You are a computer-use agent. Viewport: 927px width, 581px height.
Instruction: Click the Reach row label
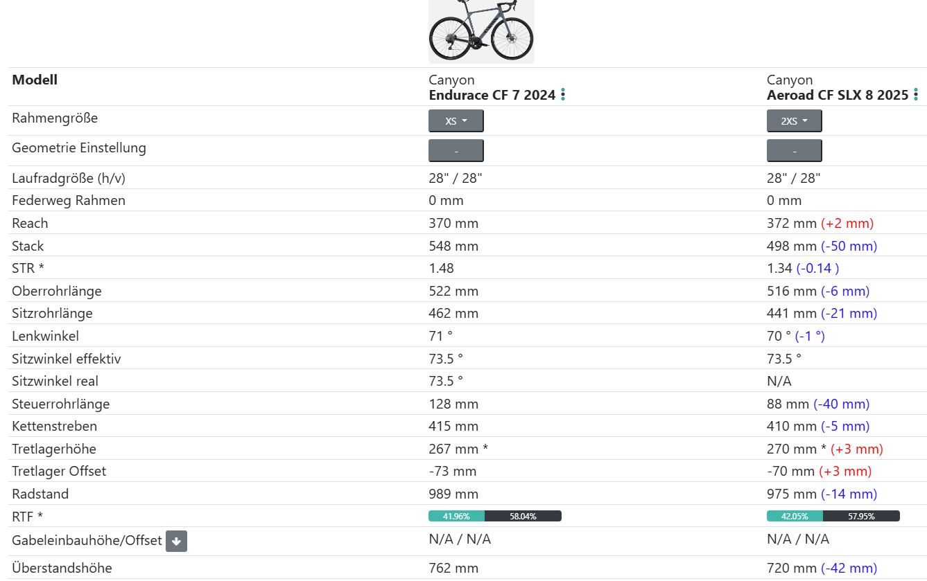(30, 223)
